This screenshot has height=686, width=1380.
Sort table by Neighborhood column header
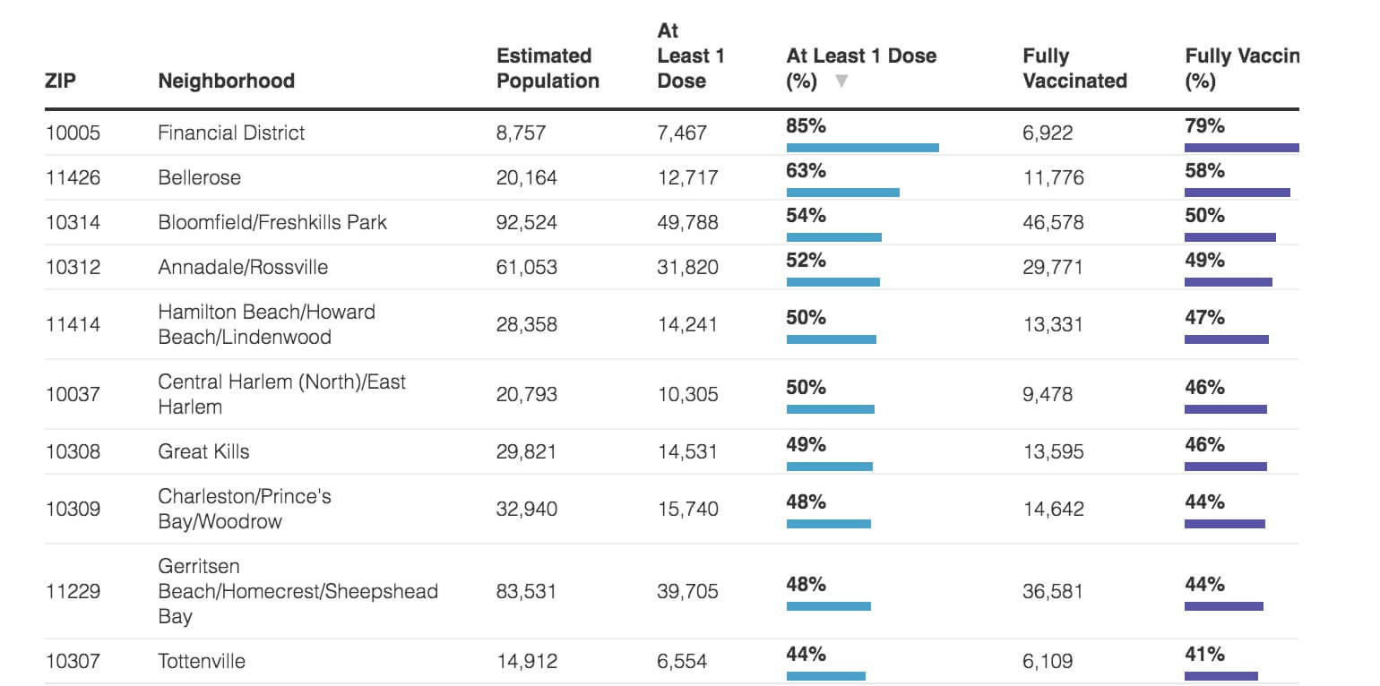[x=227, y=81]
